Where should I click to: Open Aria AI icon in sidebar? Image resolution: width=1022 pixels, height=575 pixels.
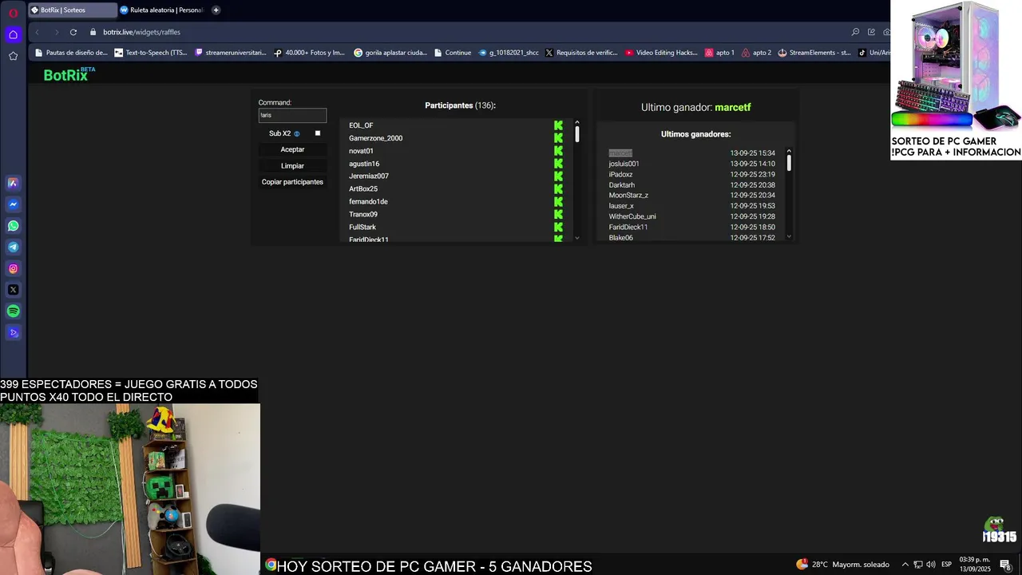(x=13, y=183)
